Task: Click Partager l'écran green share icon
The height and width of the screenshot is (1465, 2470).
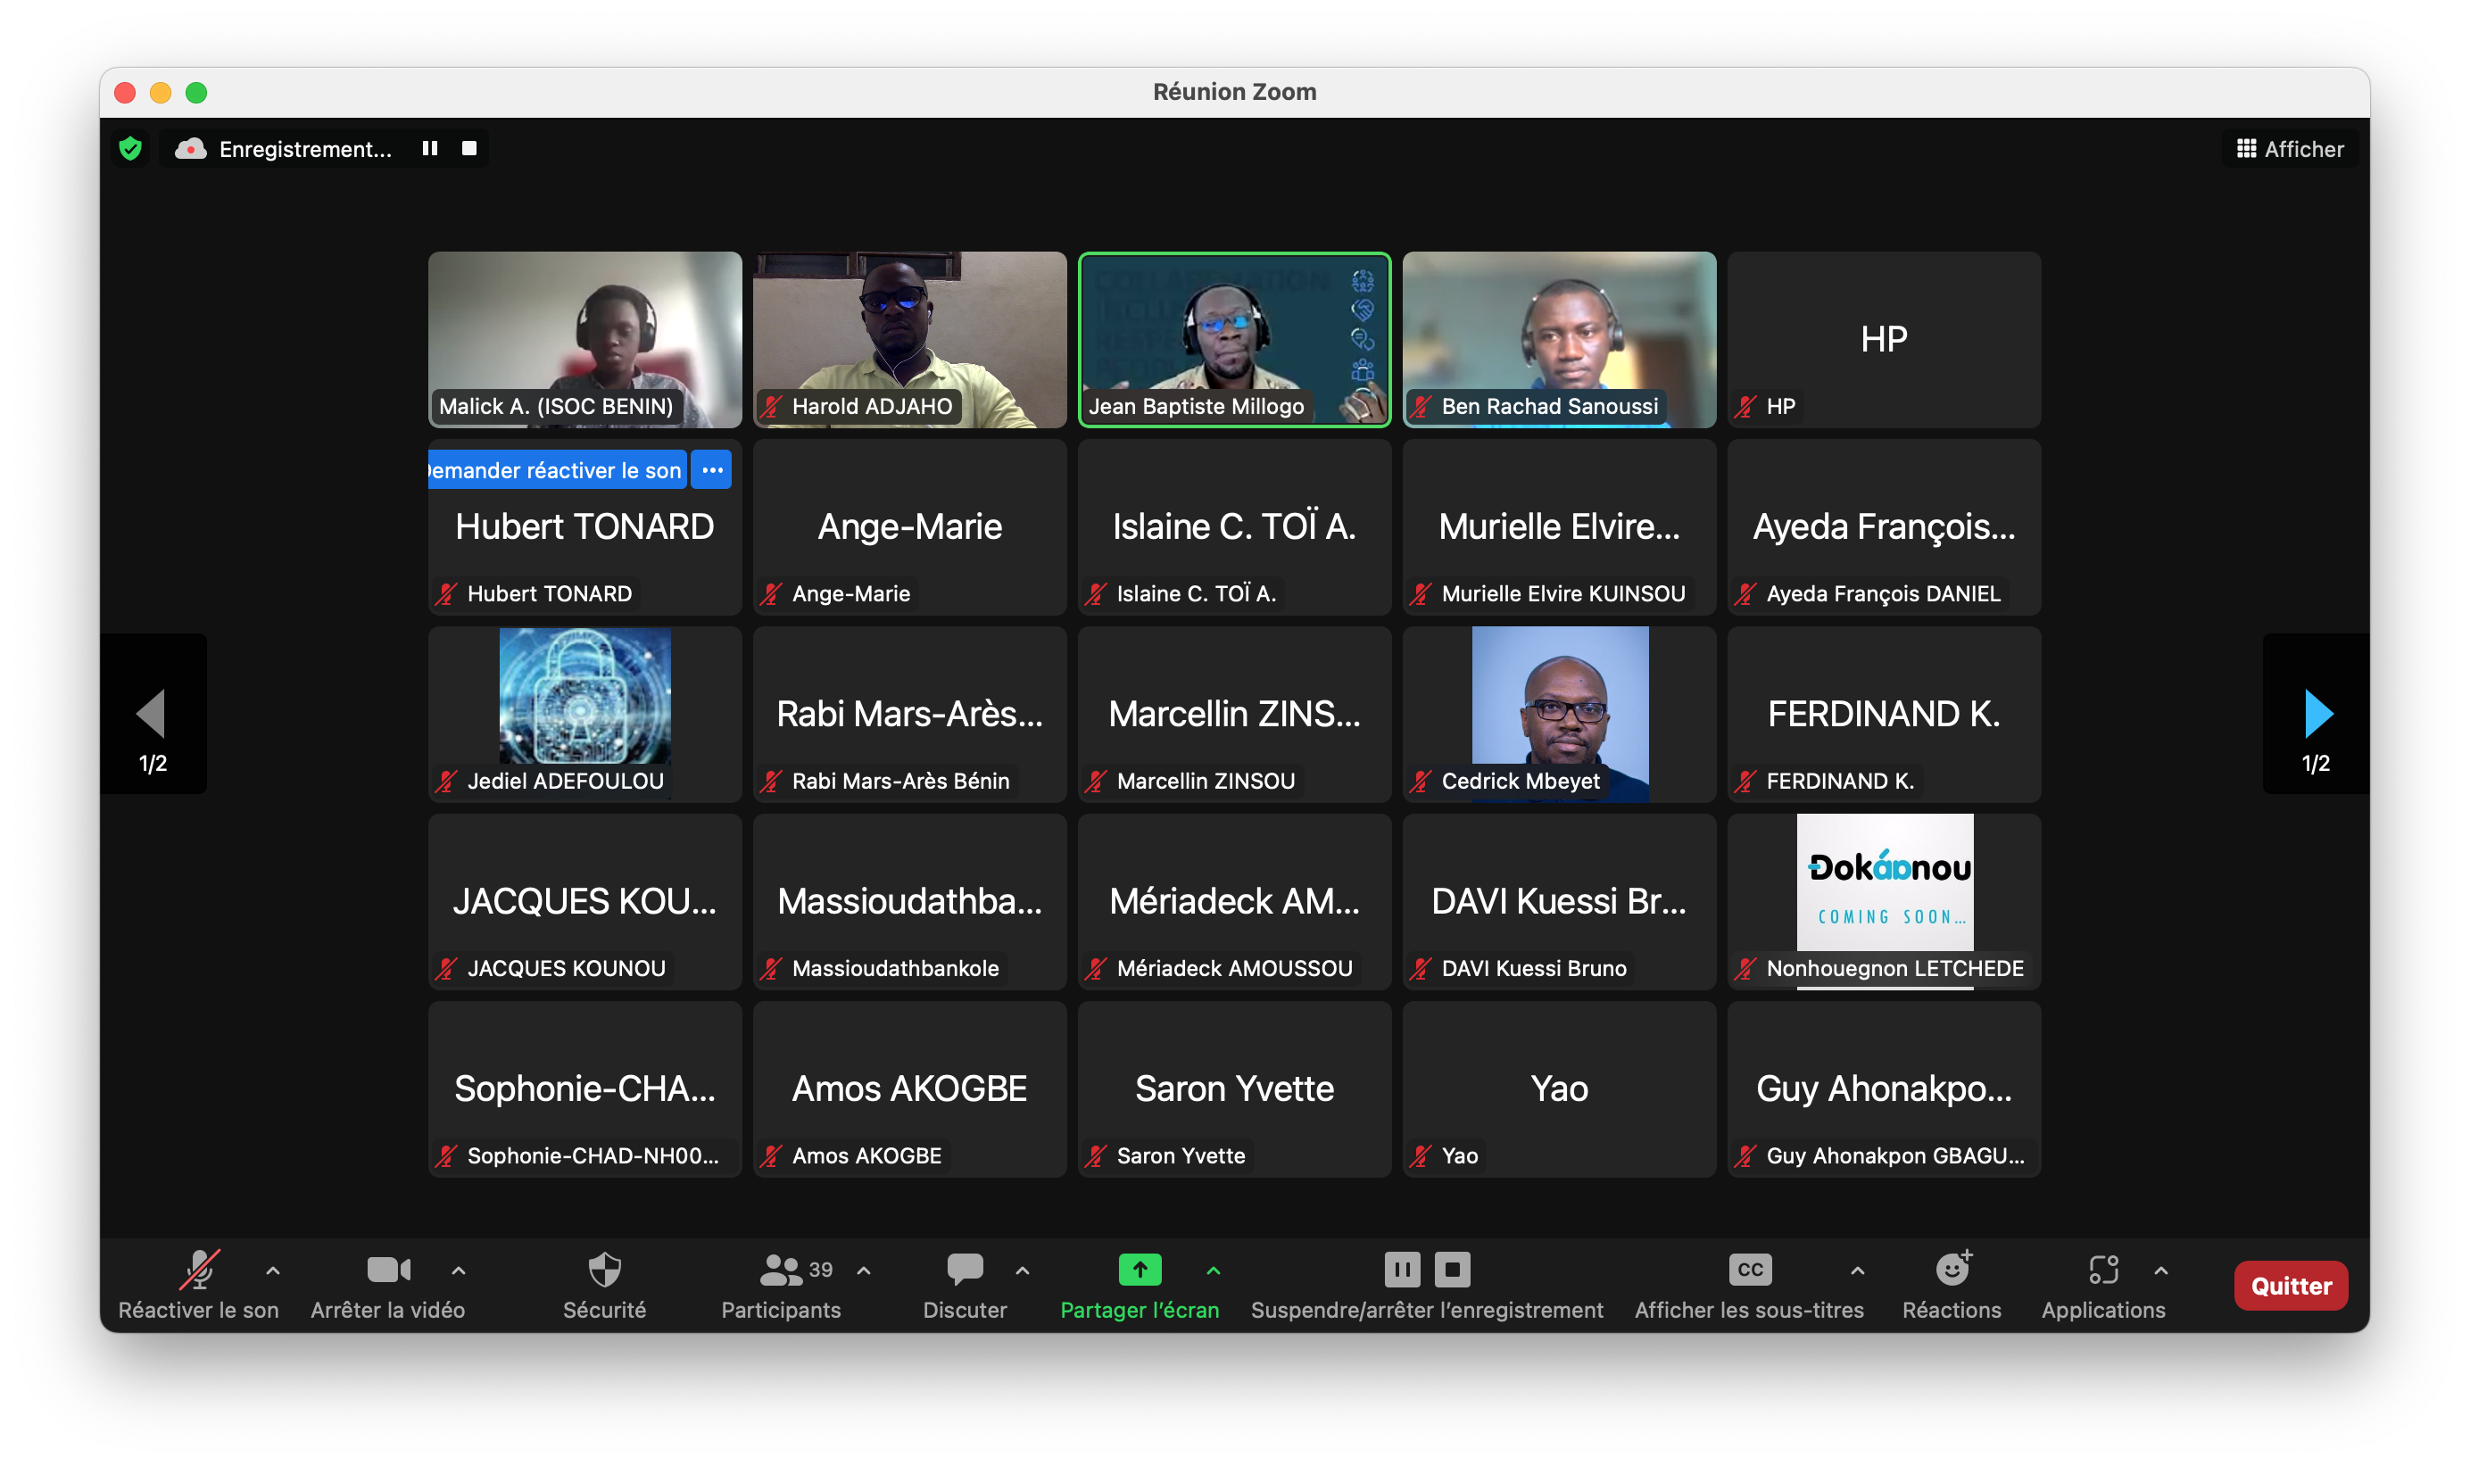Action: (x=1140, y=1270)
